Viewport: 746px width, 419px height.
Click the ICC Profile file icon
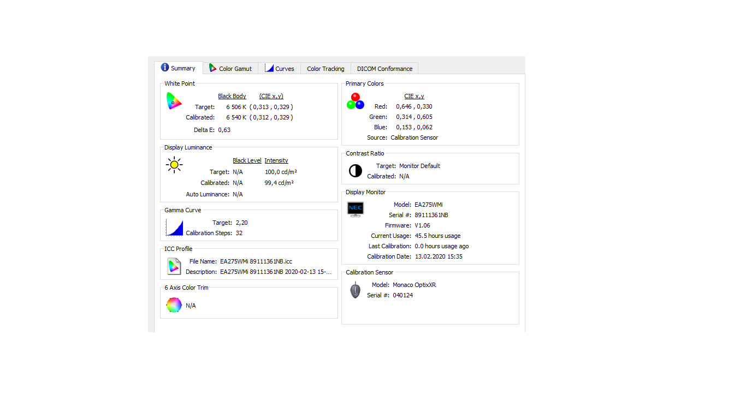click(x=174, y=266)
